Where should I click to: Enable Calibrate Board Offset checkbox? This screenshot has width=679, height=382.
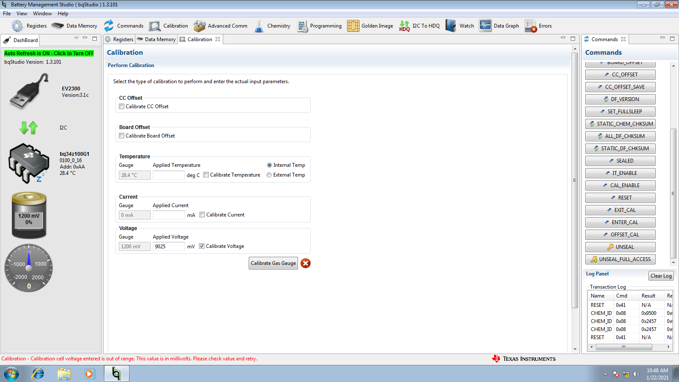tap(122, 136)
